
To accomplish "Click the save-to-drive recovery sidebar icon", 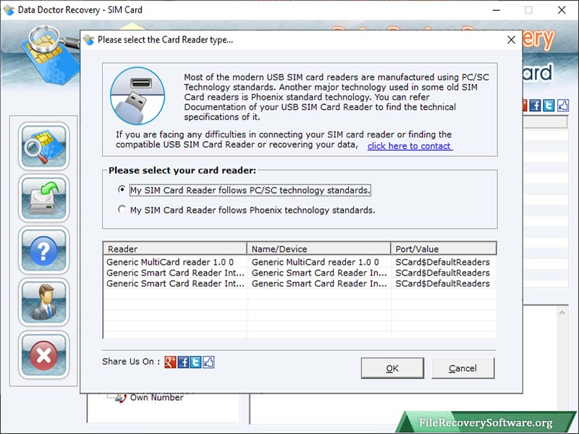I will click(44, 198).
